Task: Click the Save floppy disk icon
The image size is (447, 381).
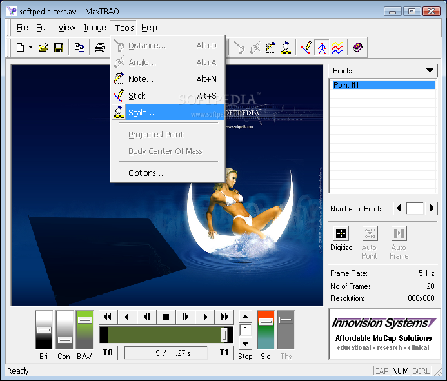Action: (59, 48)
